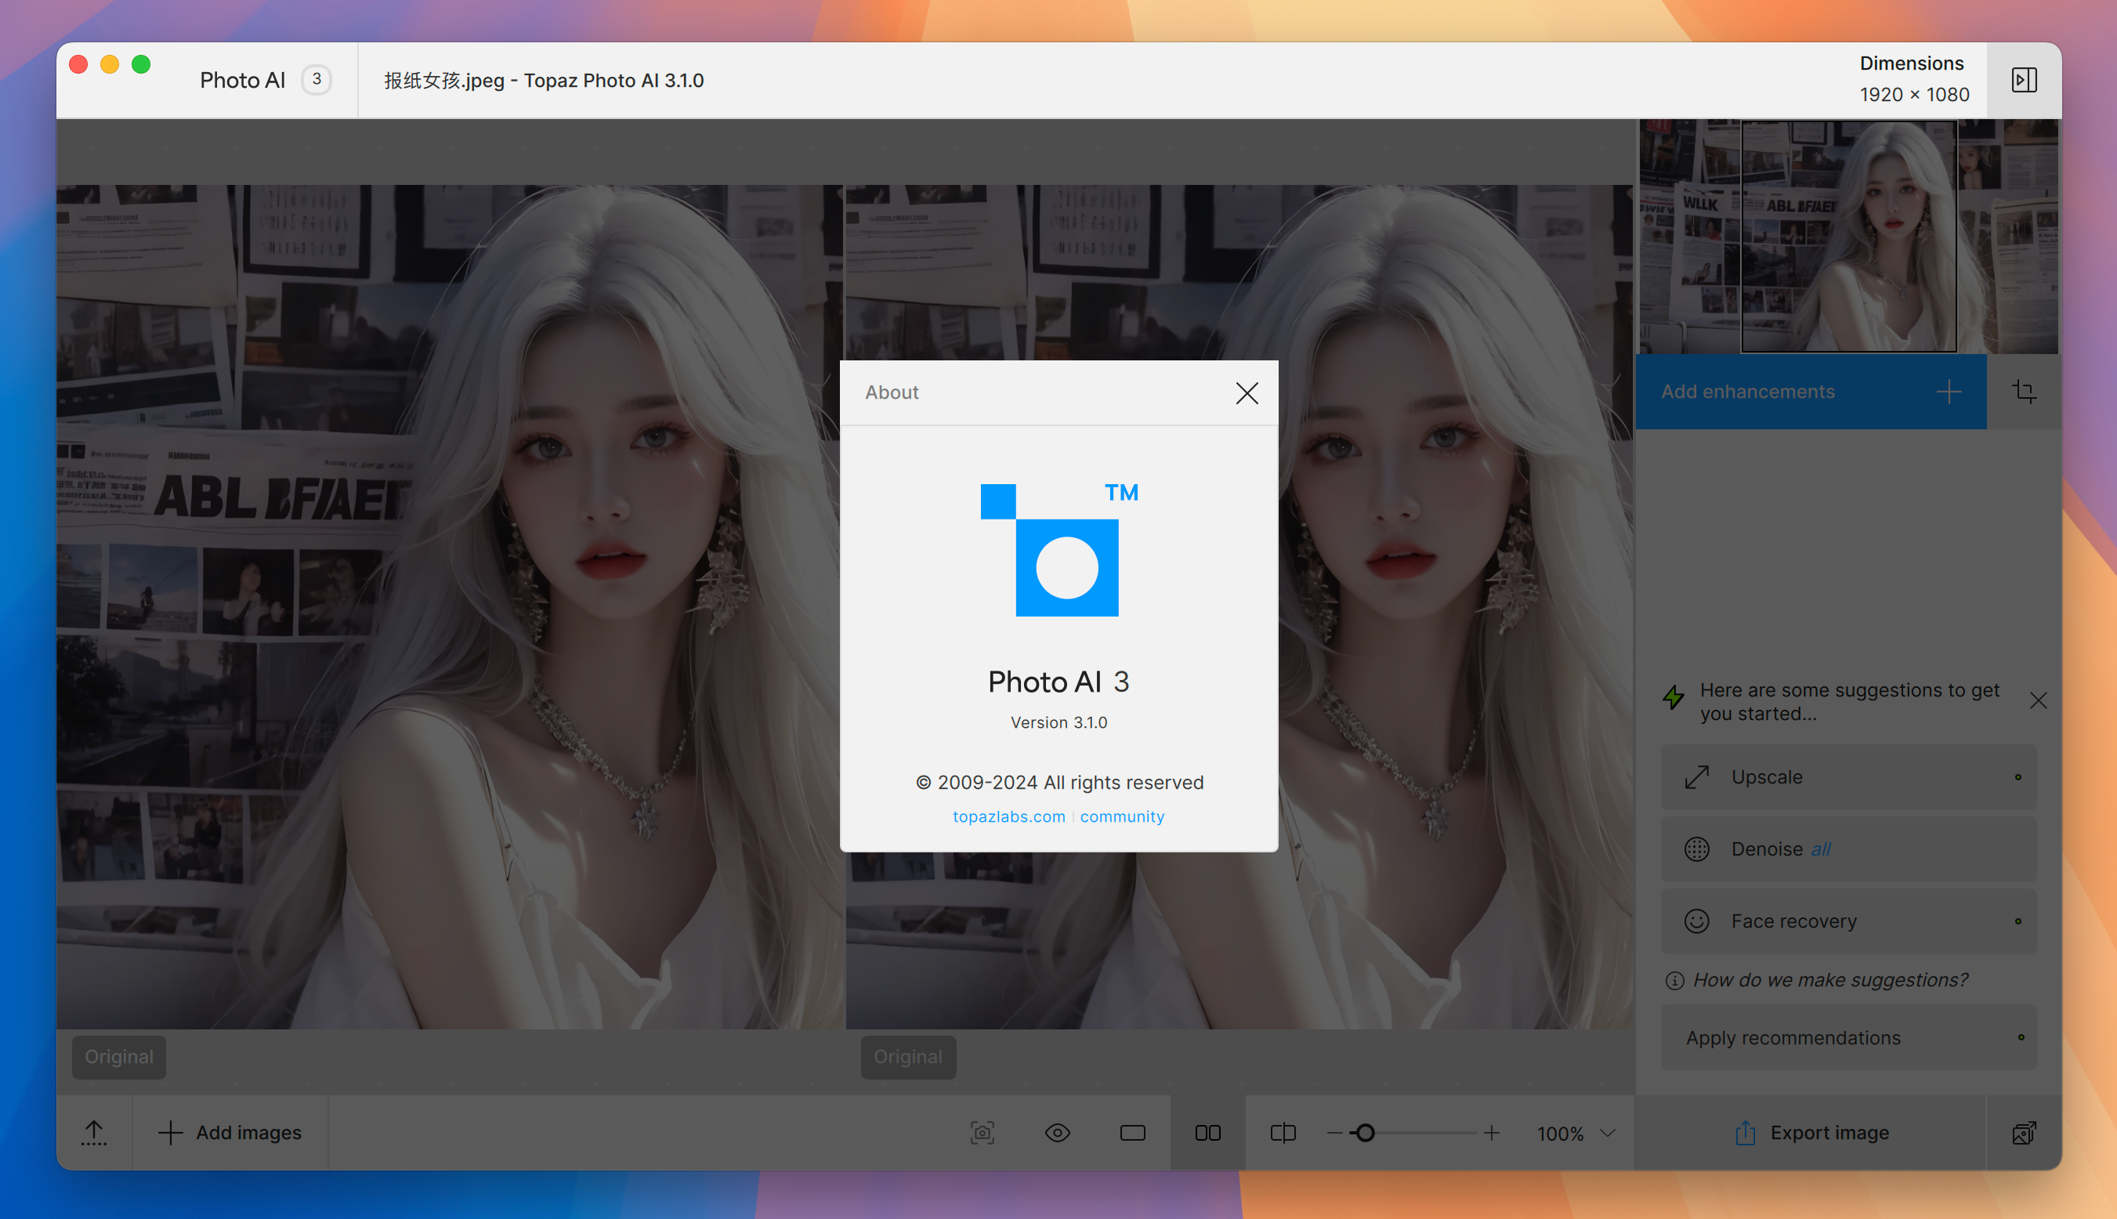Viewport: 2117px width, 1219px height.
Task: Toggle the eye visibility icon
Action: [x=1057, y=1132]
